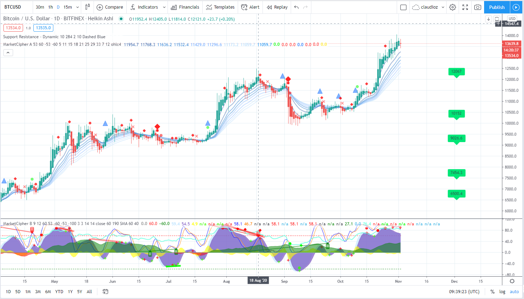Click the blue buy price 13535.0
The width and height of the screenshot is (524, 299).
43,28
